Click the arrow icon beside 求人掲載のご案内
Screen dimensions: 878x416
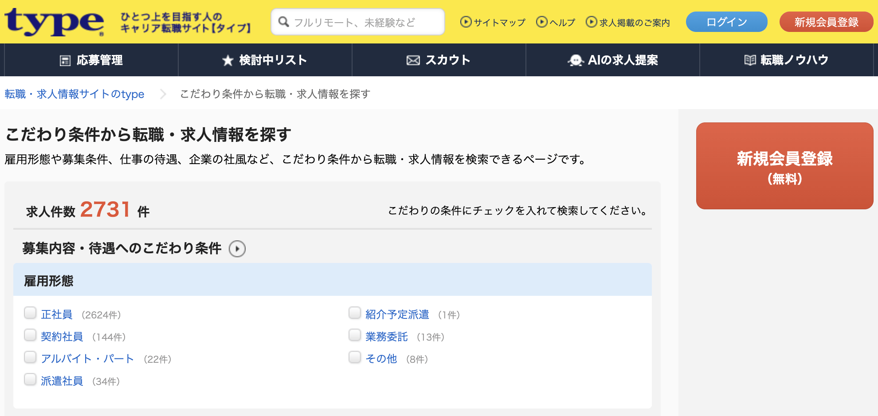591,22
